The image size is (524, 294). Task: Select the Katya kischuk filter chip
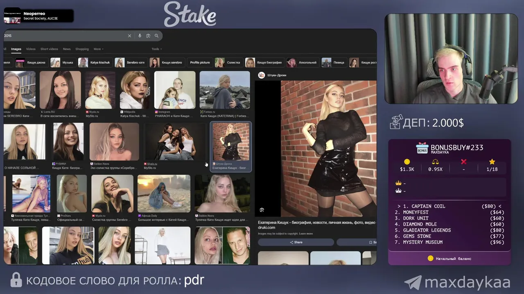pos(95,62)
